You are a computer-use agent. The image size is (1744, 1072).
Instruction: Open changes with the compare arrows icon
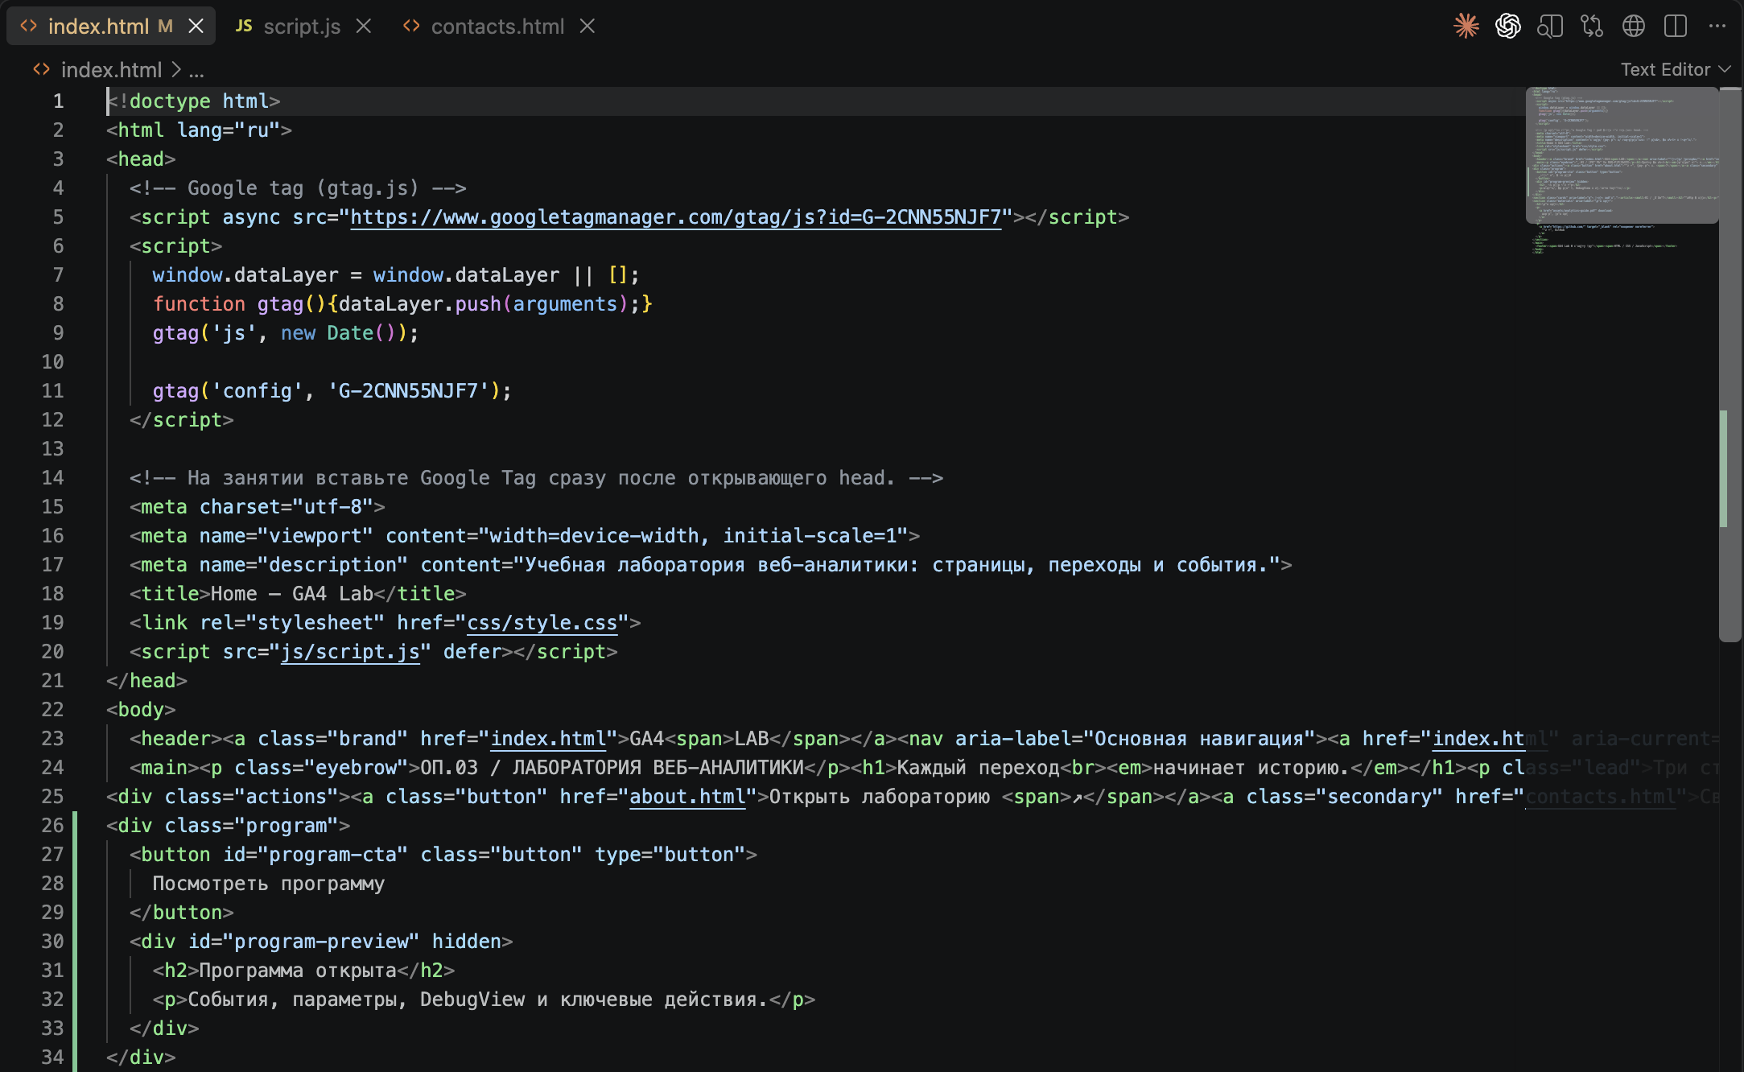[x=1591, y=26]
